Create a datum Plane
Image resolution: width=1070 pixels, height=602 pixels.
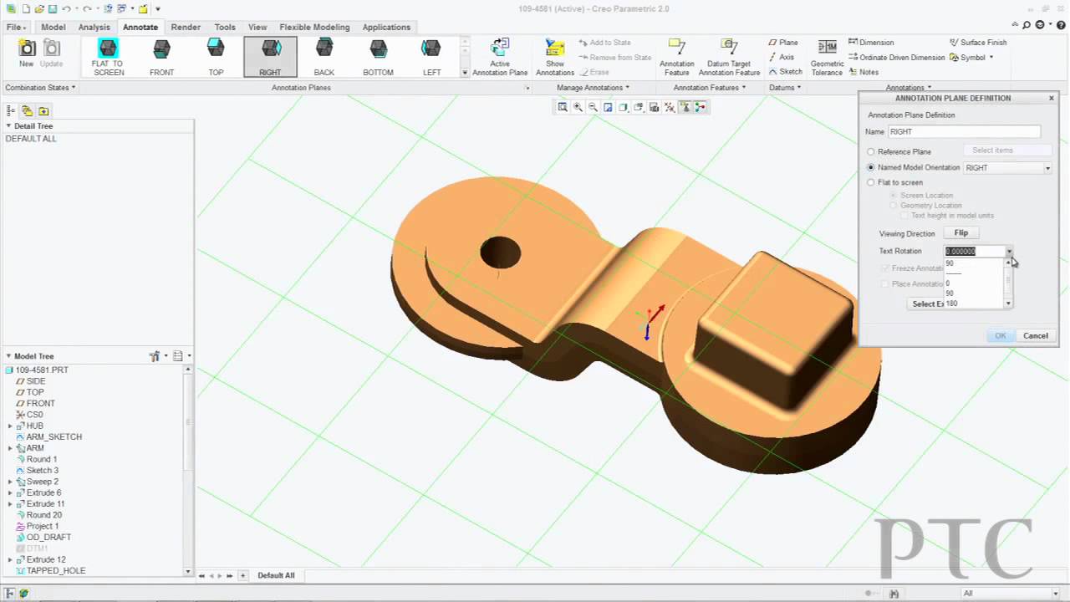(x=782, y=43)
